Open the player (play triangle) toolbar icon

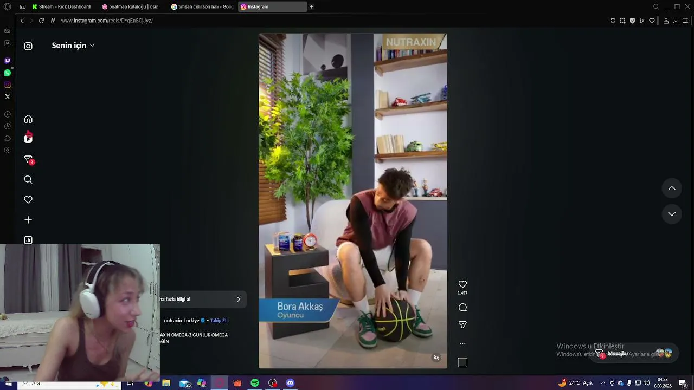click(x=642, y=21)
